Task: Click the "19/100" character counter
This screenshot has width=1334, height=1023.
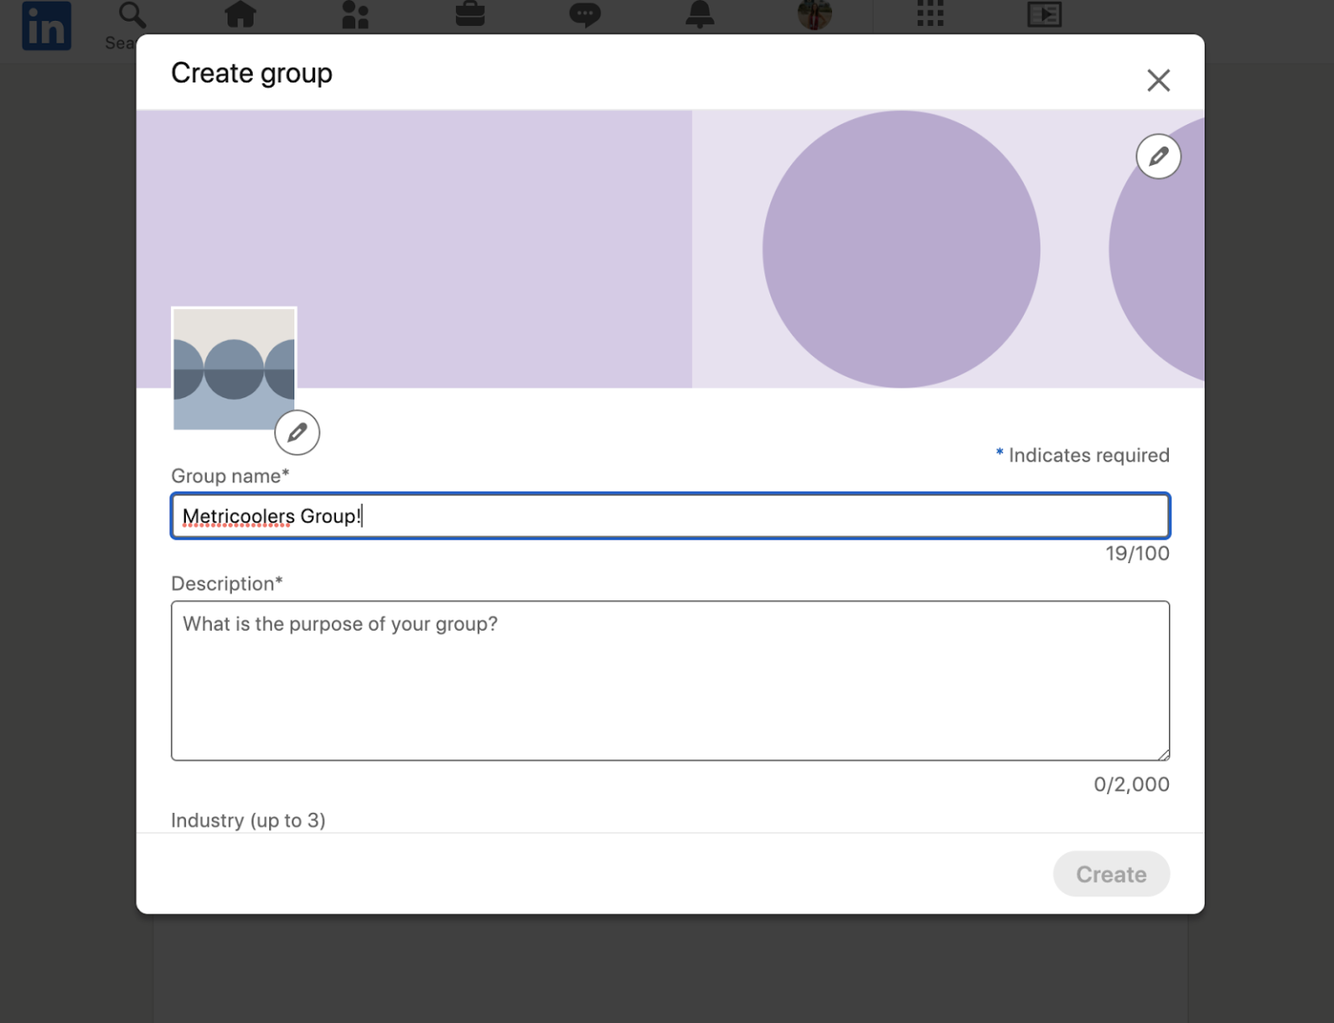Action: [x=1138, y=554]
